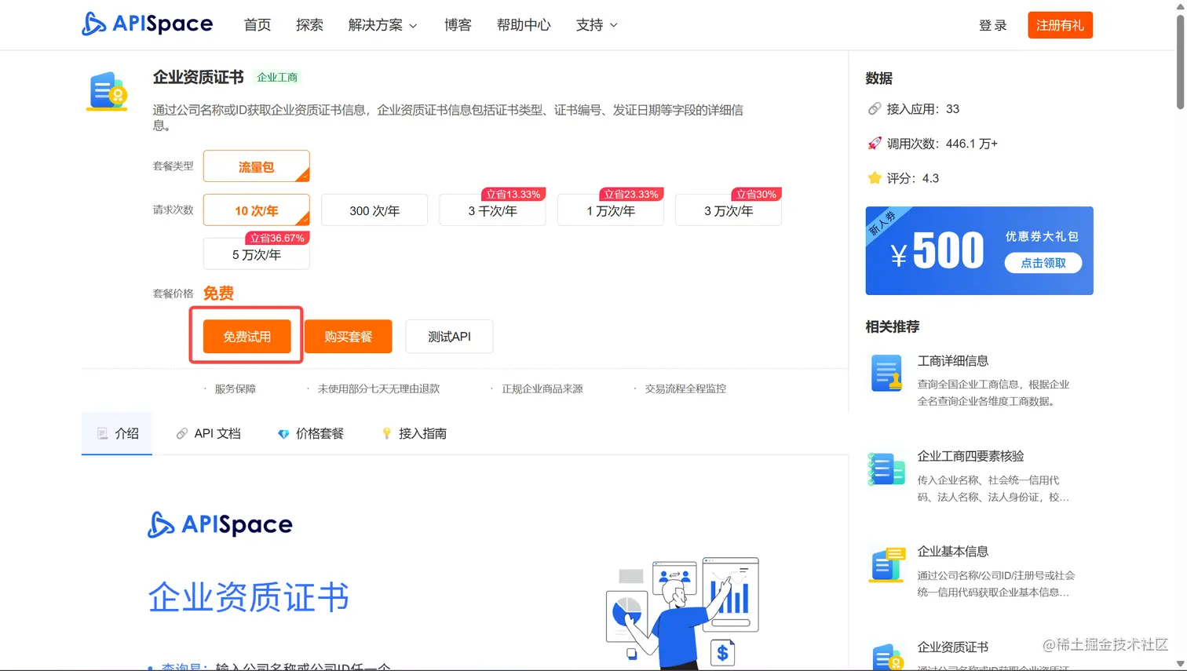Open the 工商详细信息 recommendation link

coord(952,361)
